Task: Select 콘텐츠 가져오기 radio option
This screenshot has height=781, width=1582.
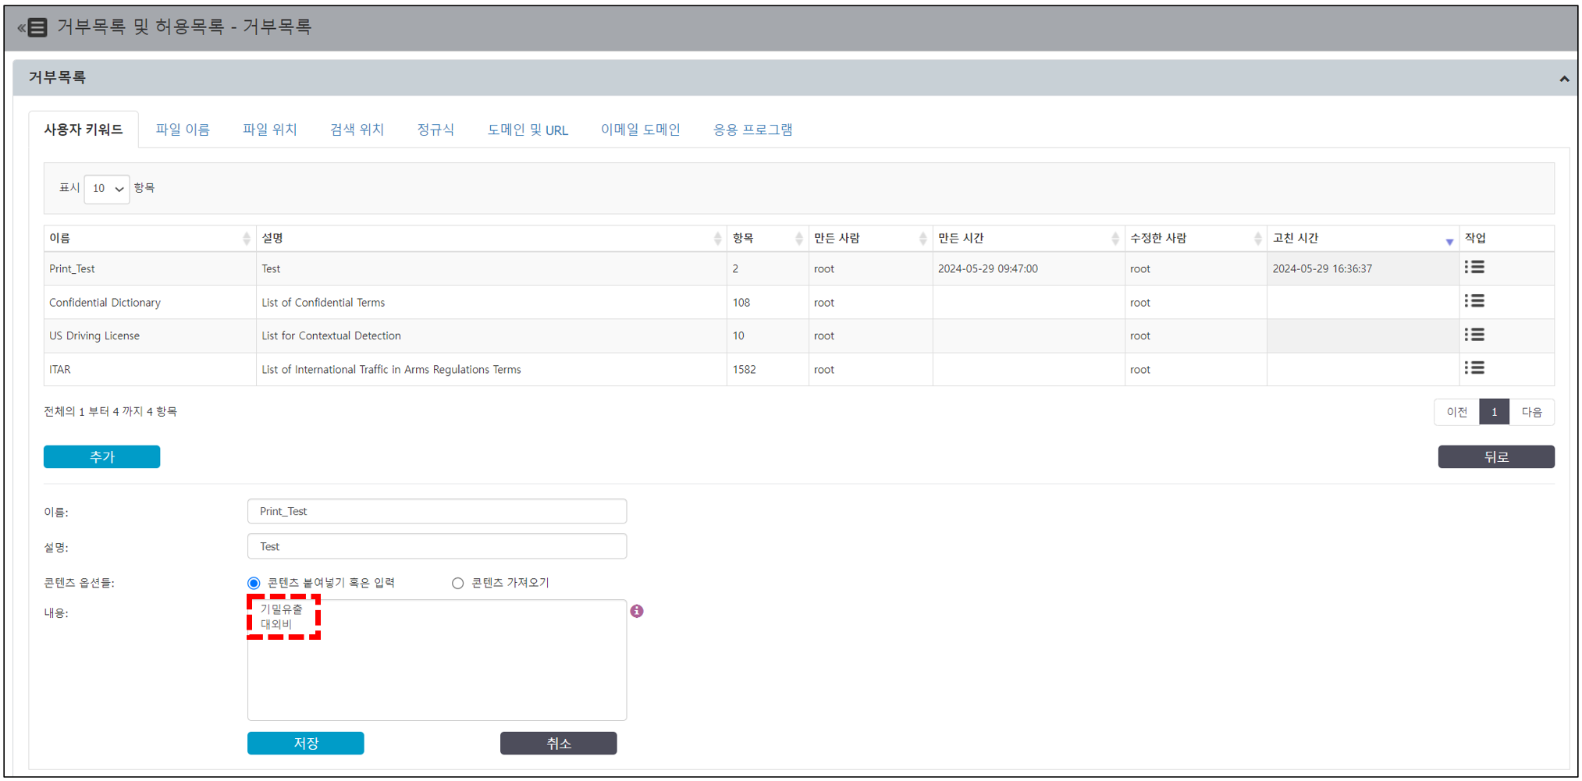Action: 458,583
